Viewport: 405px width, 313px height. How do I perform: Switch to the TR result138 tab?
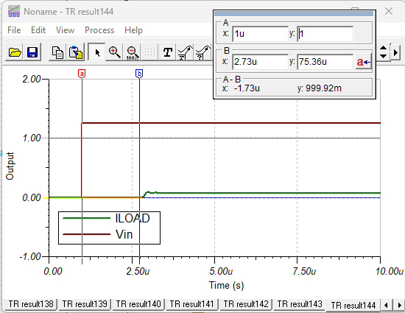tap(31, 304)
